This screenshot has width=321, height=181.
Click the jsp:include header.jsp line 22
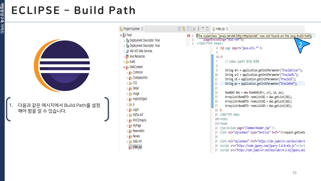(x=247, y=128)
